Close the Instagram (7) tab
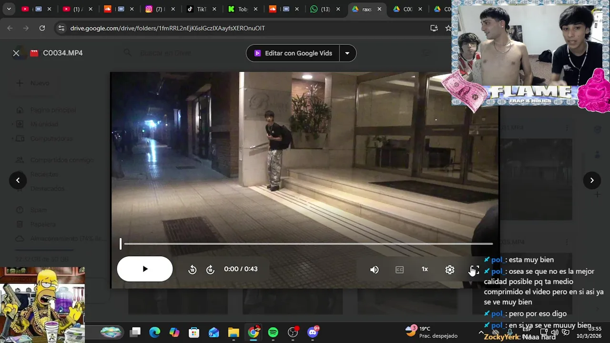The width and height of the screenshot is (610, 343). [x=173, y=9]
